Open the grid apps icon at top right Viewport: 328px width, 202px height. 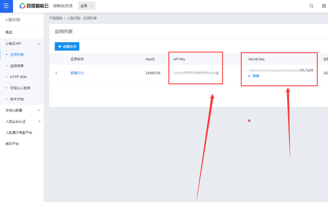[324, 6]
